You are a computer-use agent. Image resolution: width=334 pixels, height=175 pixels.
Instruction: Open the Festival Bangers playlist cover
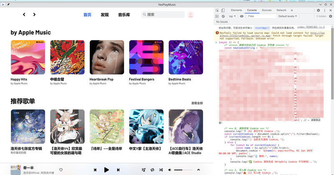147,57
